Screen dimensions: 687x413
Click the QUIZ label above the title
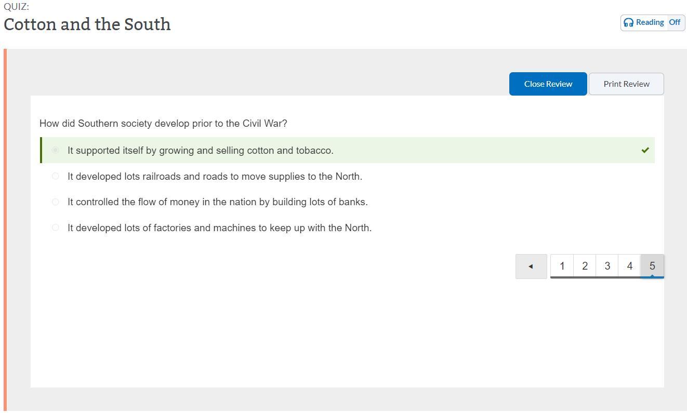[16, 7]
